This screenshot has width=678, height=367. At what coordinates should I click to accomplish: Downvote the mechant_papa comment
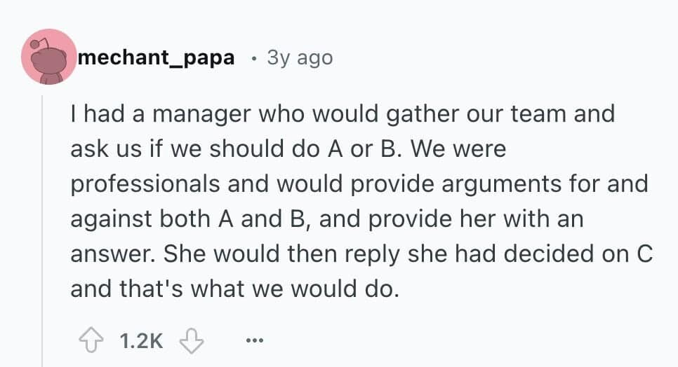190,341
